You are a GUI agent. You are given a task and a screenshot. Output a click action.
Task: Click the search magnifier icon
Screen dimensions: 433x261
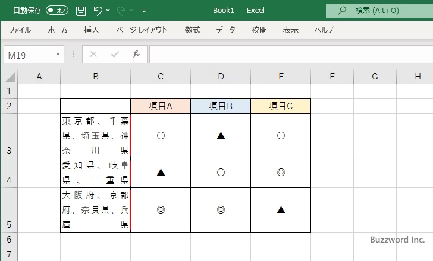pyautogui.click(x=342, y=11)
